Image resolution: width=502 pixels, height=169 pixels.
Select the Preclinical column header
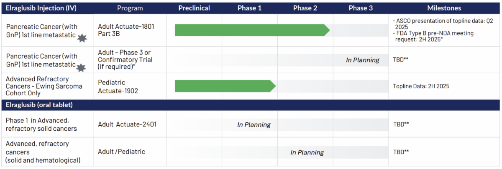pos(194,8)
